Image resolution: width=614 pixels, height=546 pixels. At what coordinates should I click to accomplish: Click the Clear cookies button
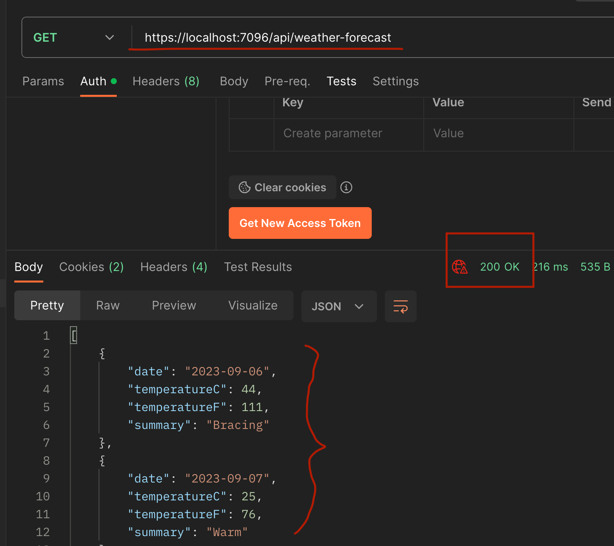coord(282,187)
